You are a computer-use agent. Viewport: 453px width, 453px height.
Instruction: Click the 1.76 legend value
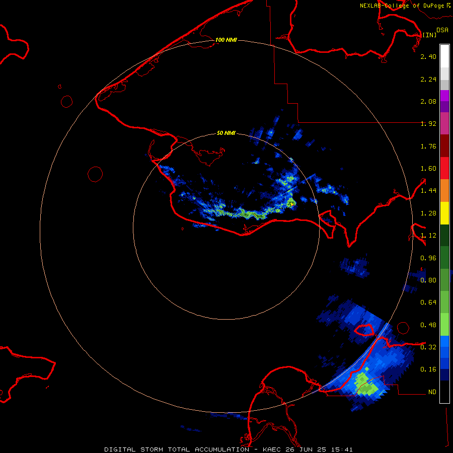pos(428,146)
